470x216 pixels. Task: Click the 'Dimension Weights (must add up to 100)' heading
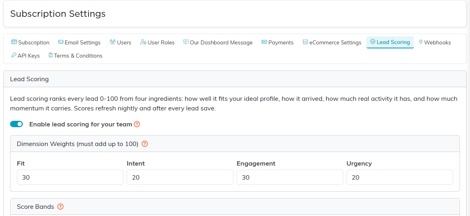click(78, 144)
